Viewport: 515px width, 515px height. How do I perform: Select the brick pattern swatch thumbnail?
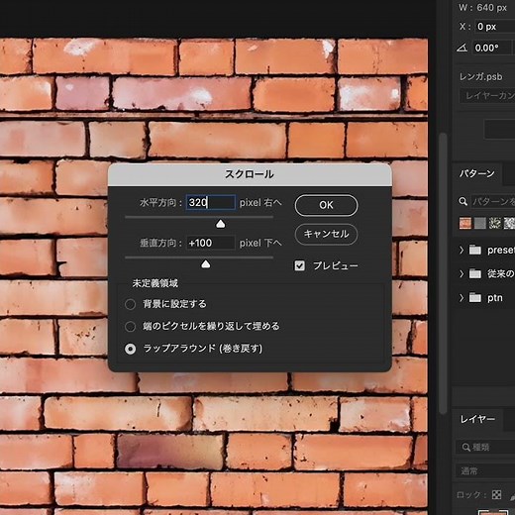[x=464, y=223]
